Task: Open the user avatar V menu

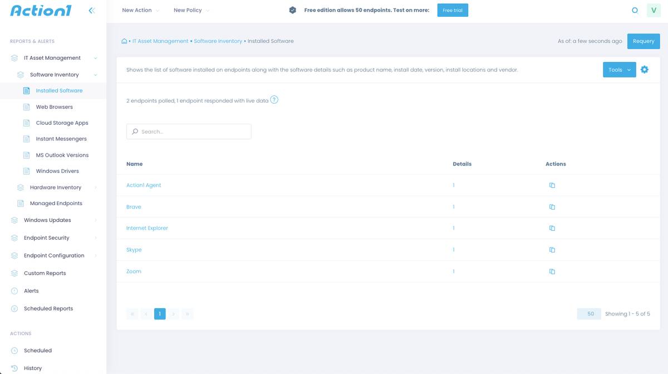Action: coord(654,10)
